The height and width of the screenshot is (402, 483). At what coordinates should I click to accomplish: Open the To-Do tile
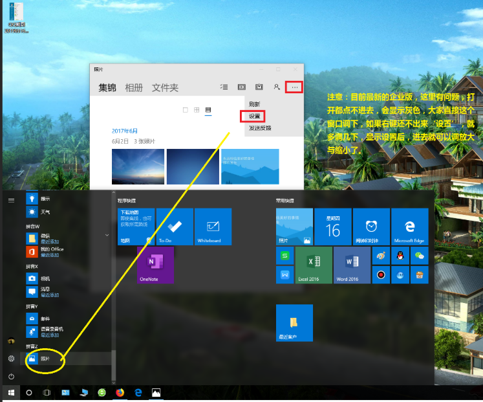(x=175, y=227)
